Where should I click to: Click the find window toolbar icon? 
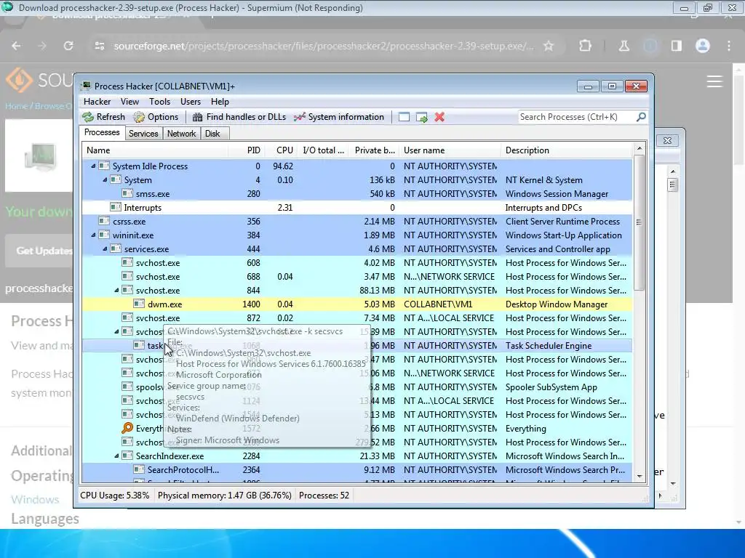click(404, 117)
